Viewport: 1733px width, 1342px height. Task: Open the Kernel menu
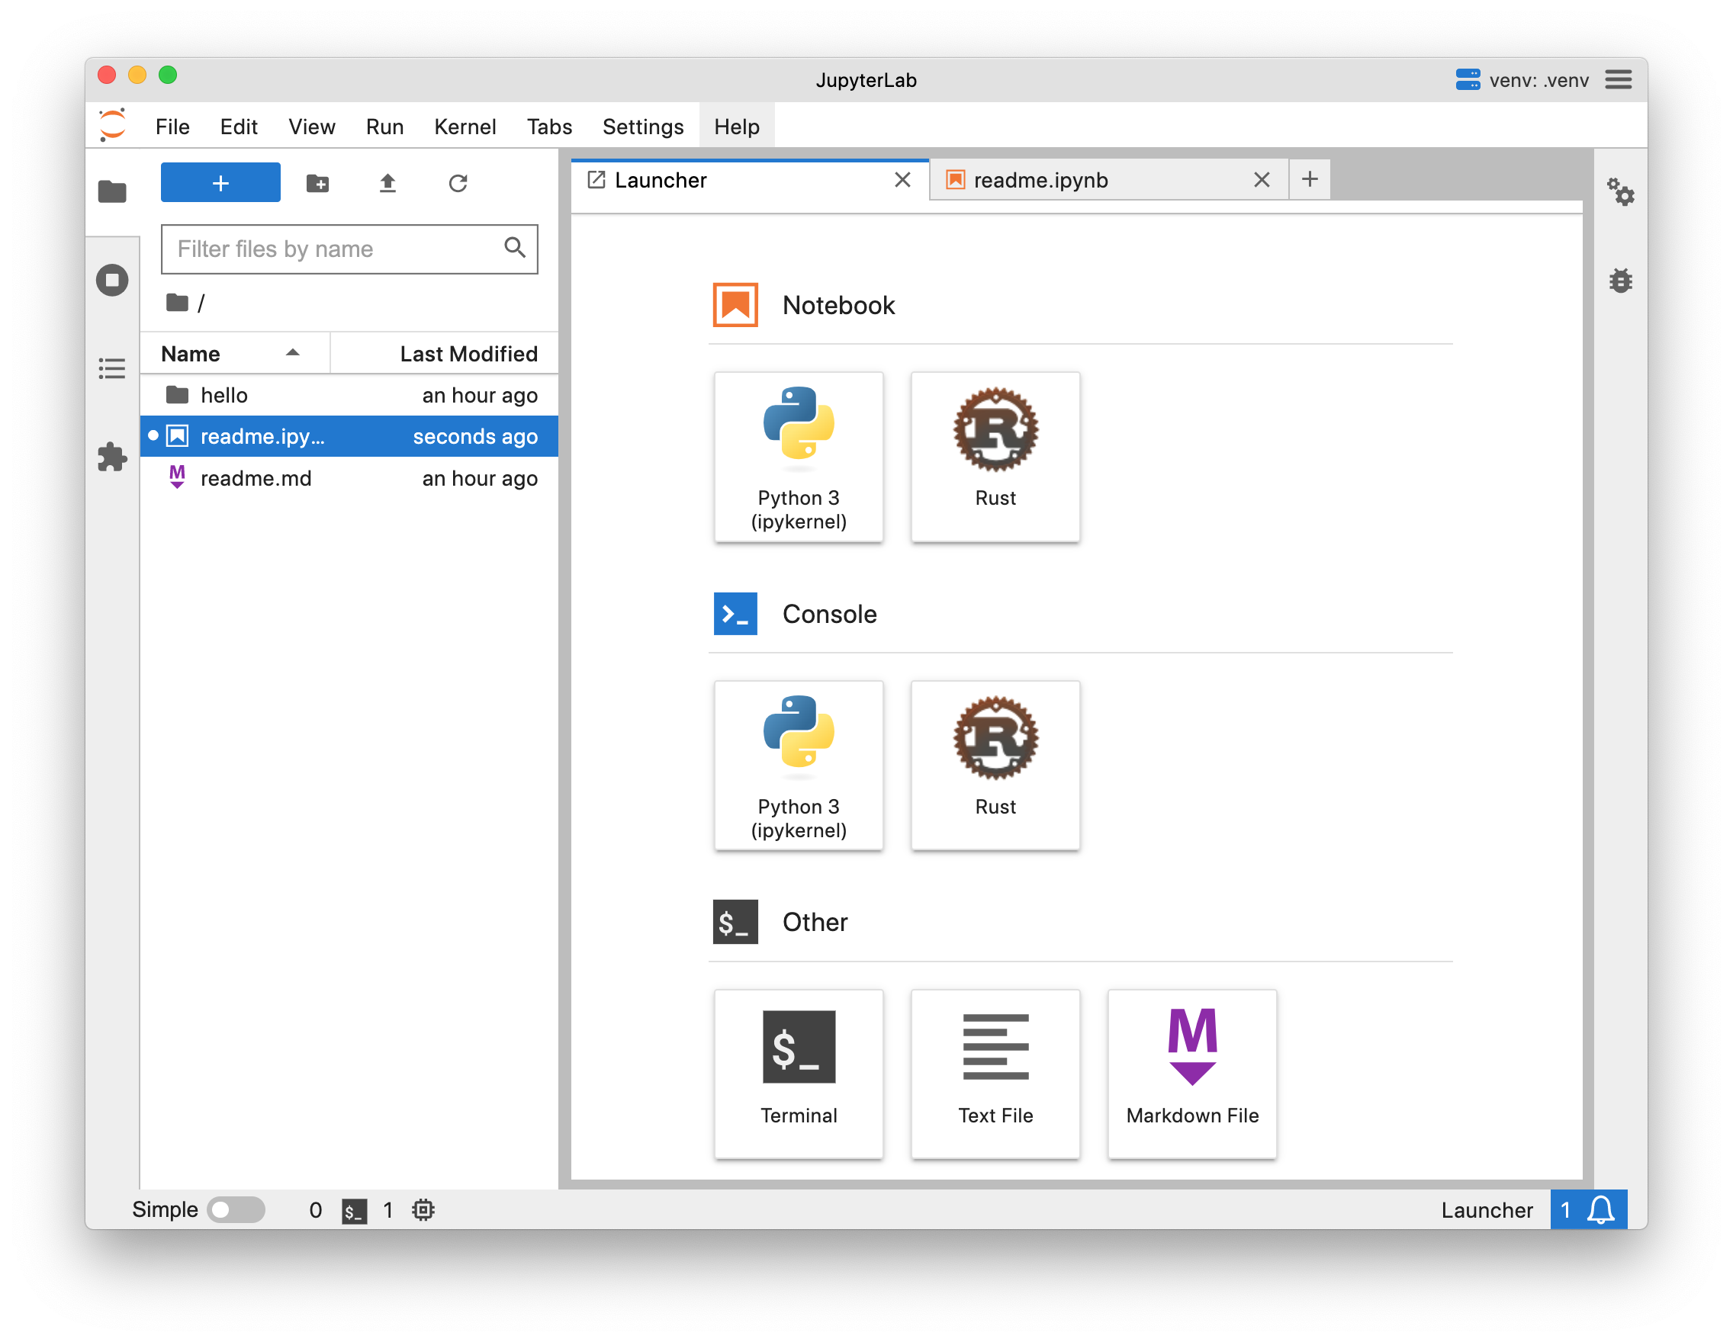point(465,127)
